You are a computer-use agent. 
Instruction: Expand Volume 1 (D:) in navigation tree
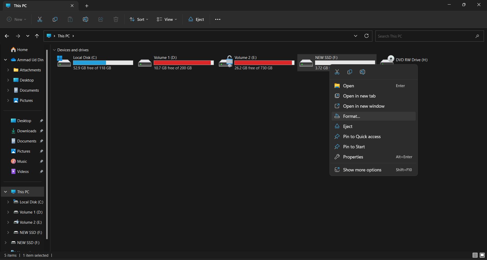click(8, 212)
